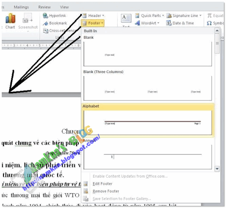Click the bold heading line in the document
226x208 pixels.
pos(40,143)
